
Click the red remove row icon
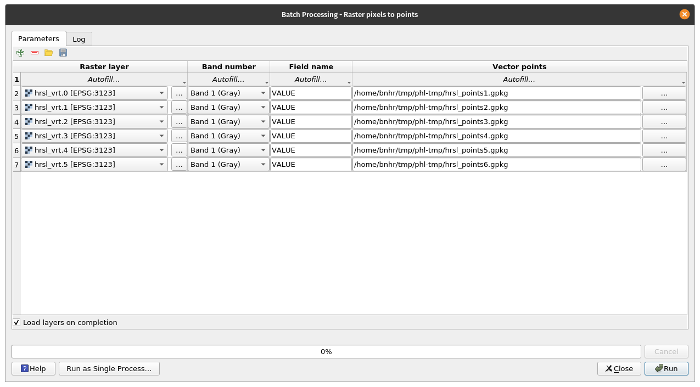coord(35,53)
